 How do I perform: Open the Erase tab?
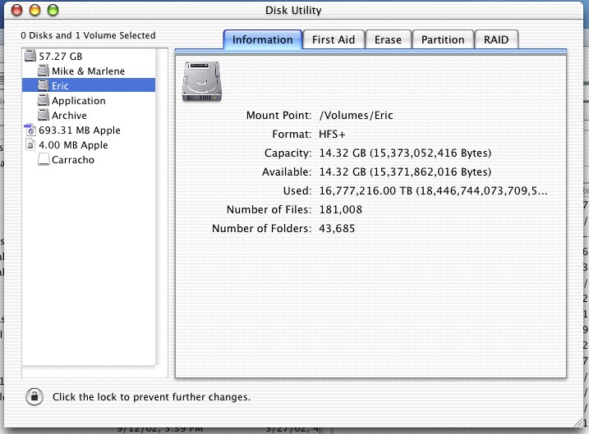pyautogui.click(x=388, y=39)
